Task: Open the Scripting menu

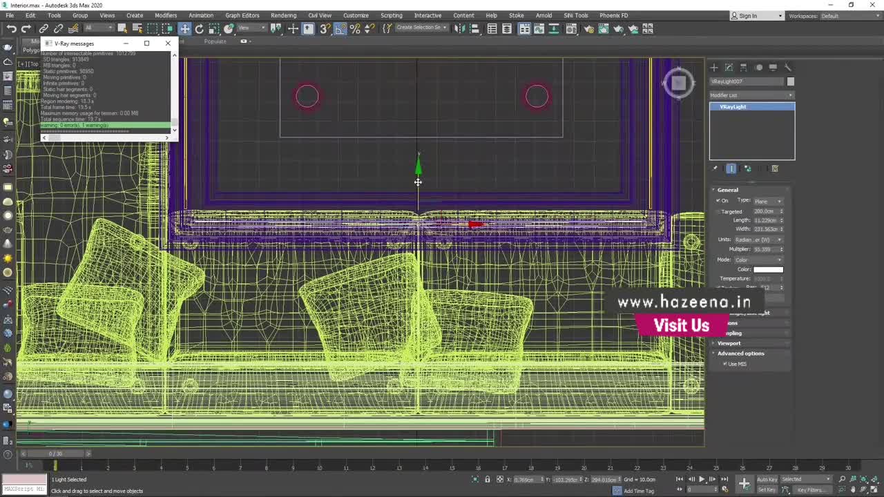Action: click(391, 15)
